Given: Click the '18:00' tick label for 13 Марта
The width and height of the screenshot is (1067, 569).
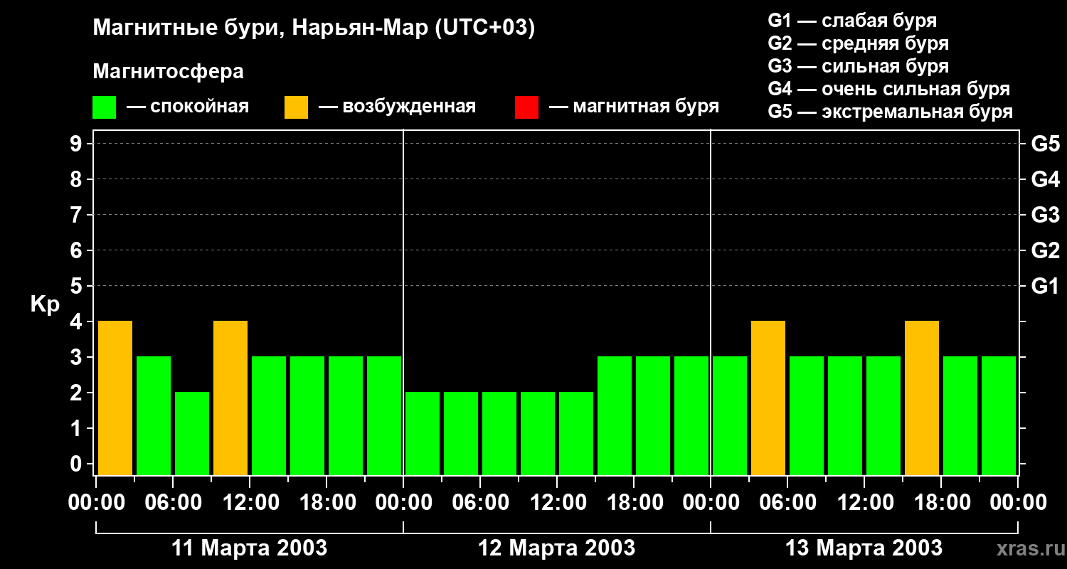Looking at the screenshot, I should tap(941, 502).
